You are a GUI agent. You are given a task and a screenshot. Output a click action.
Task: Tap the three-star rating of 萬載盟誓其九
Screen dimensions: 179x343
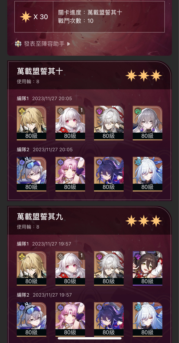click(144, 221)
